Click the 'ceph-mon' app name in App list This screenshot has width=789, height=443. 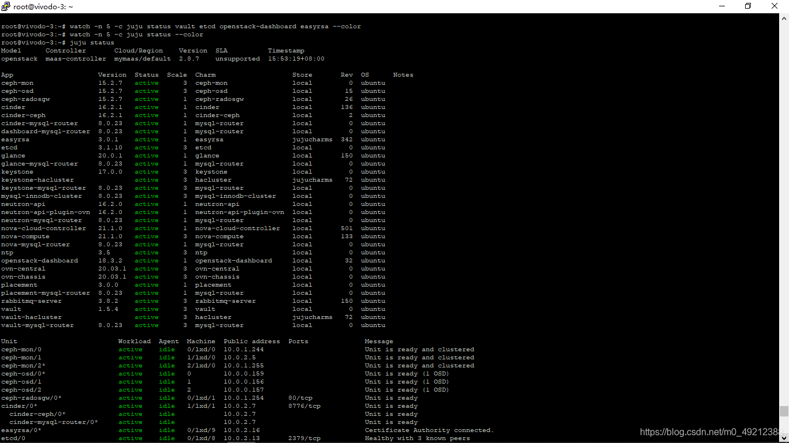click(17, 83)
